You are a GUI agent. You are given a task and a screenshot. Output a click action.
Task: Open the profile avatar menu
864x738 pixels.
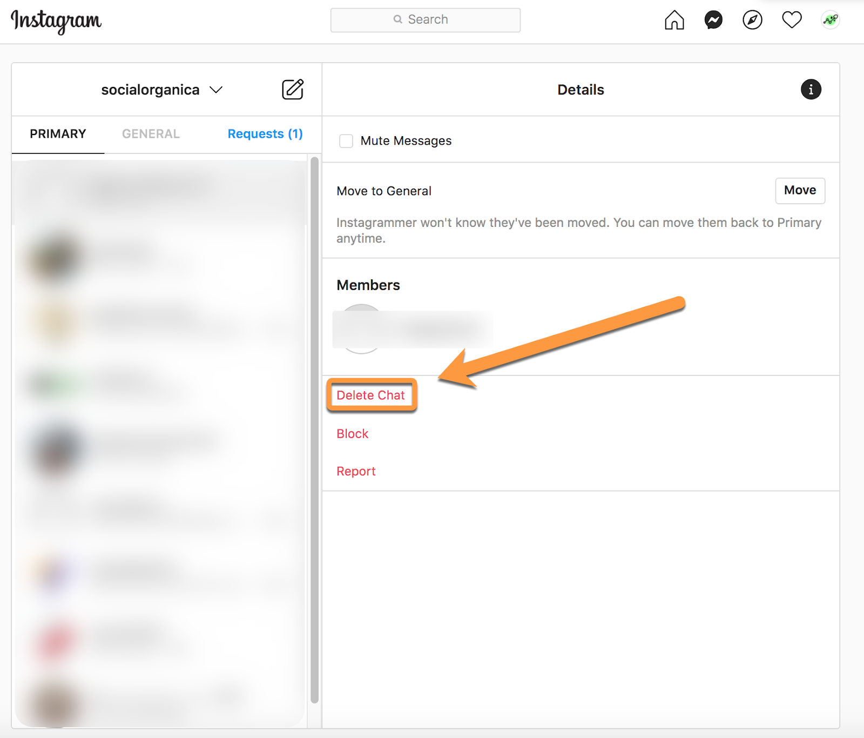tap(831, 21)
